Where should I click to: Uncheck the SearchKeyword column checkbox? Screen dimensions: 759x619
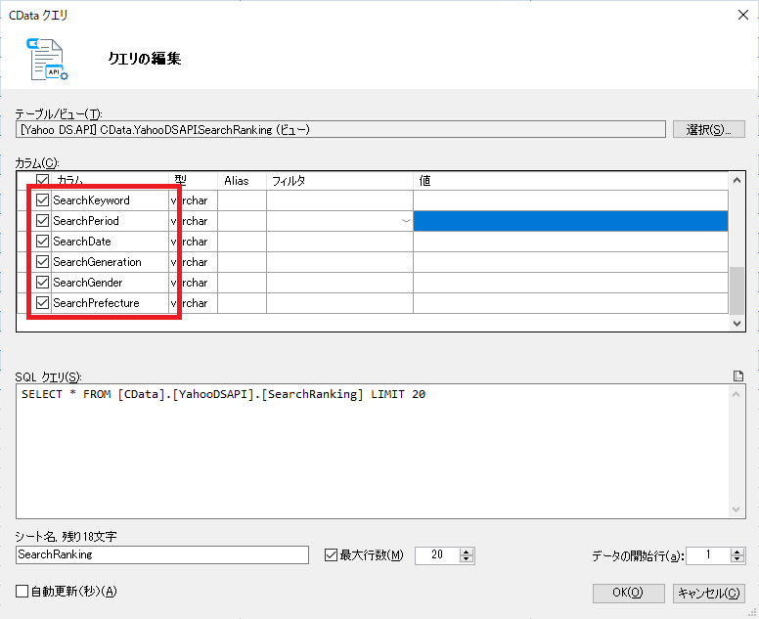tap(43, 199)
